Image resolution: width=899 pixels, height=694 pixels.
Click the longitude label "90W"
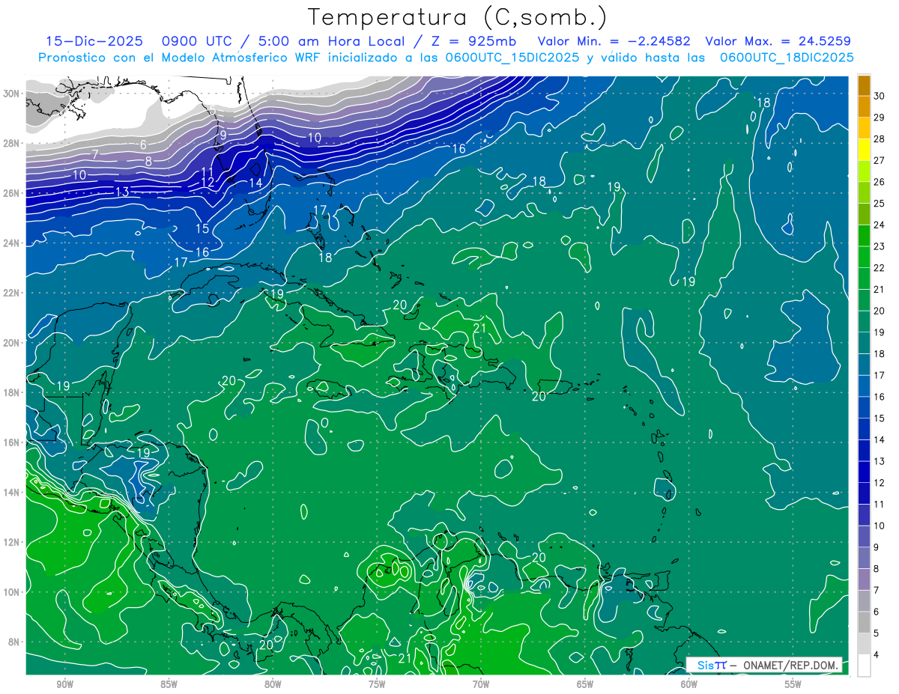tap(65, 684)
